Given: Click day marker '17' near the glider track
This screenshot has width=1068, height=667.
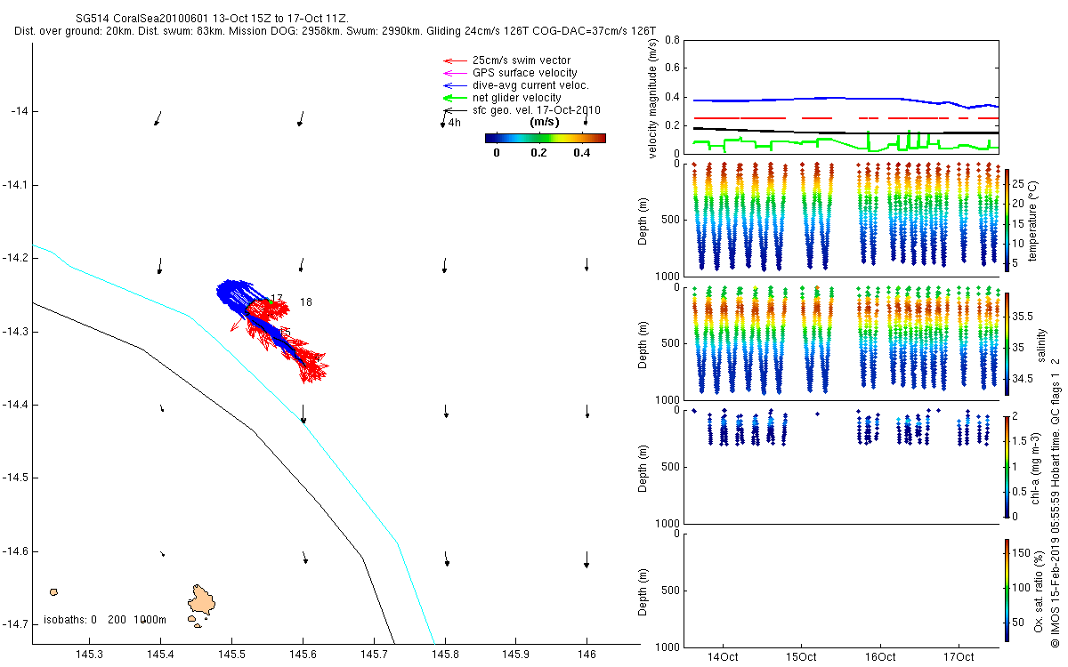Looking at the screenshot, I should (x=277, y=299).
